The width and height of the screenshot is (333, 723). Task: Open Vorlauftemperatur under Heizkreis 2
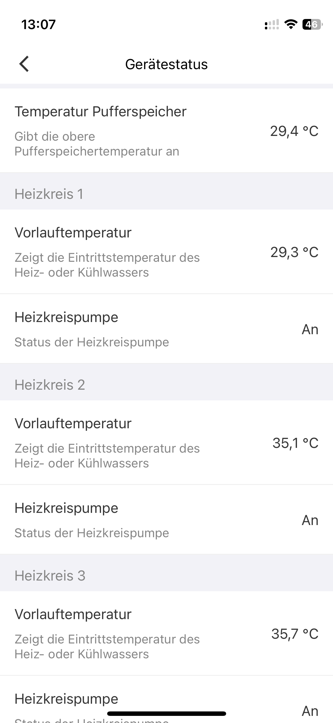(x=166, y=442)
